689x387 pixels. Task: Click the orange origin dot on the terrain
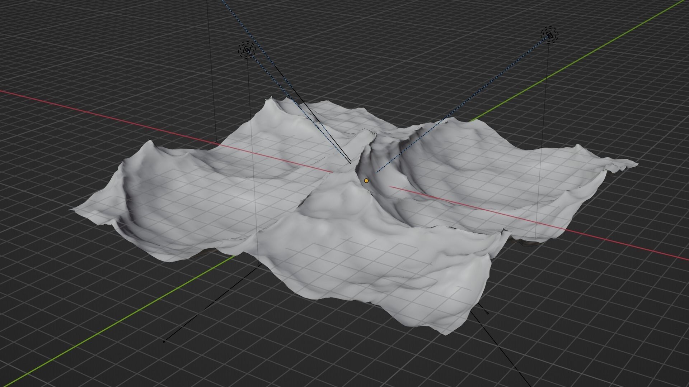click(x=366, y=181)
